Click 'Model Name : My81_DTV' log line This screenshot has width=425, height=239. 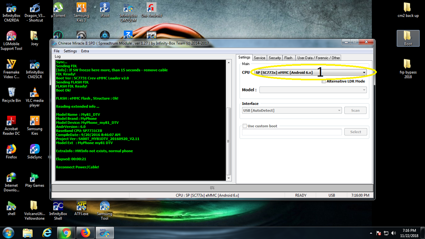coord(78,115)
